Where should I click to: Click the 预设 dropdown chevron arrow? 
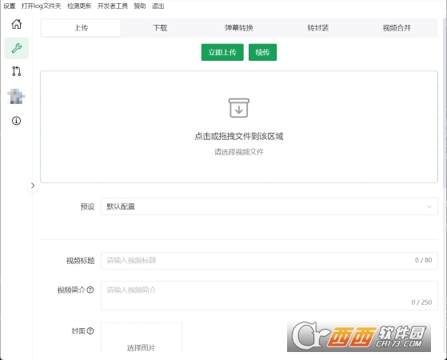pyautogui.click(x=429, y=206)
